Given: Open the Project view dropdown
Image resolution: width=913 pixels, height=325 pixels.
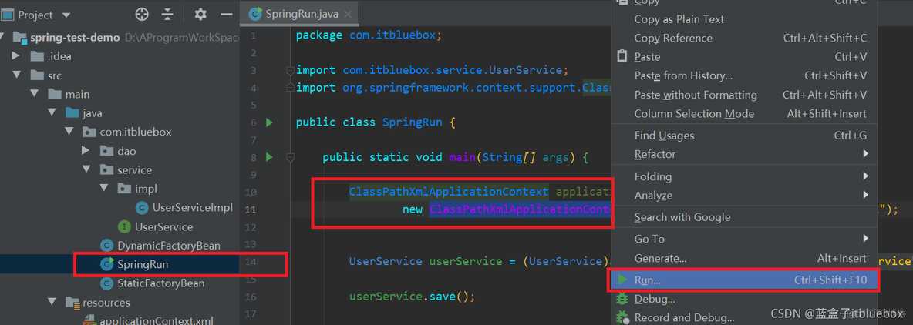Looking at the screenshot, I should [66, 15].
